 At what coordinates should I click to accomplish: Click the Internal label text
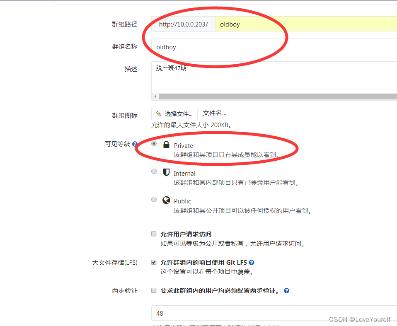click(184, 174)
